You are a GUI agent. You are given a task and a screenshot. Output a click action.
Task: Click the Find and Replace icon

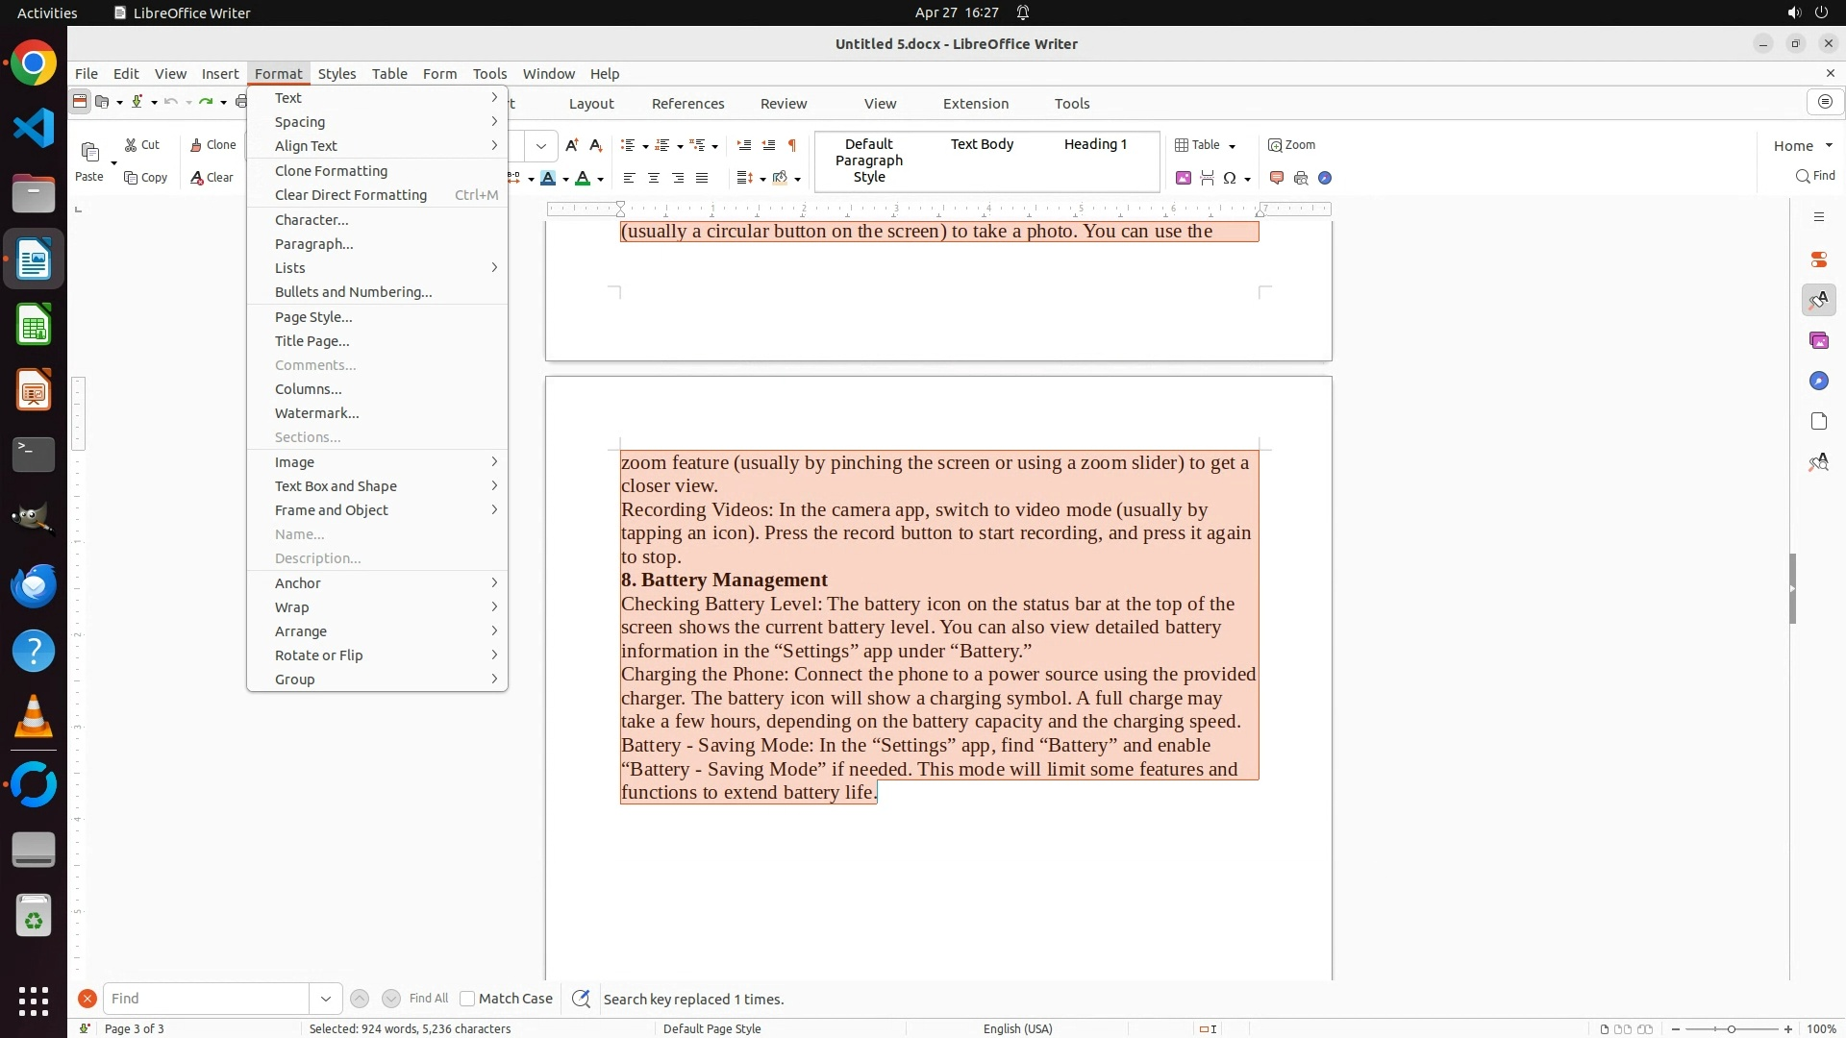581,999
